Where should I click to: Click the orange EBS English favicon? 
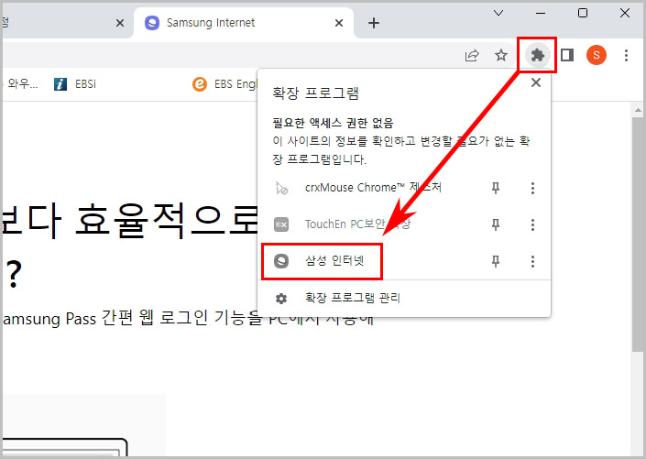200,84
